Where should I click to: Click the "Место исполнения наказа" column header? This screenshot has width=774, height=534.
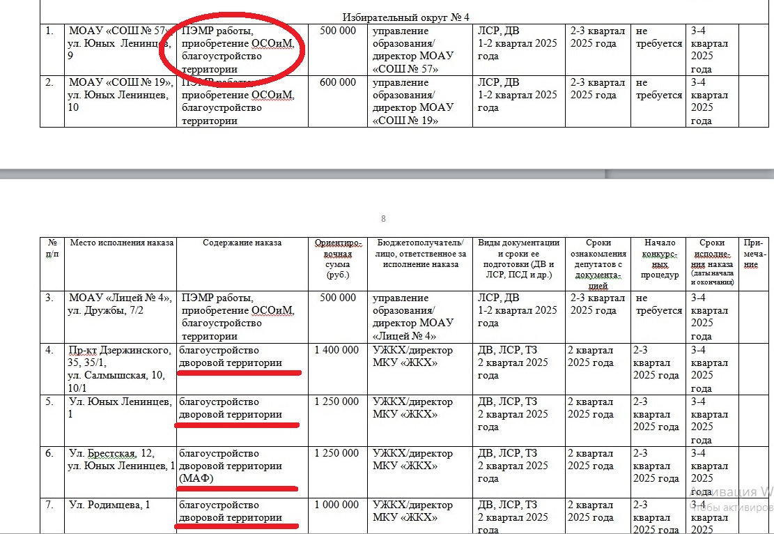click(121, 243)
